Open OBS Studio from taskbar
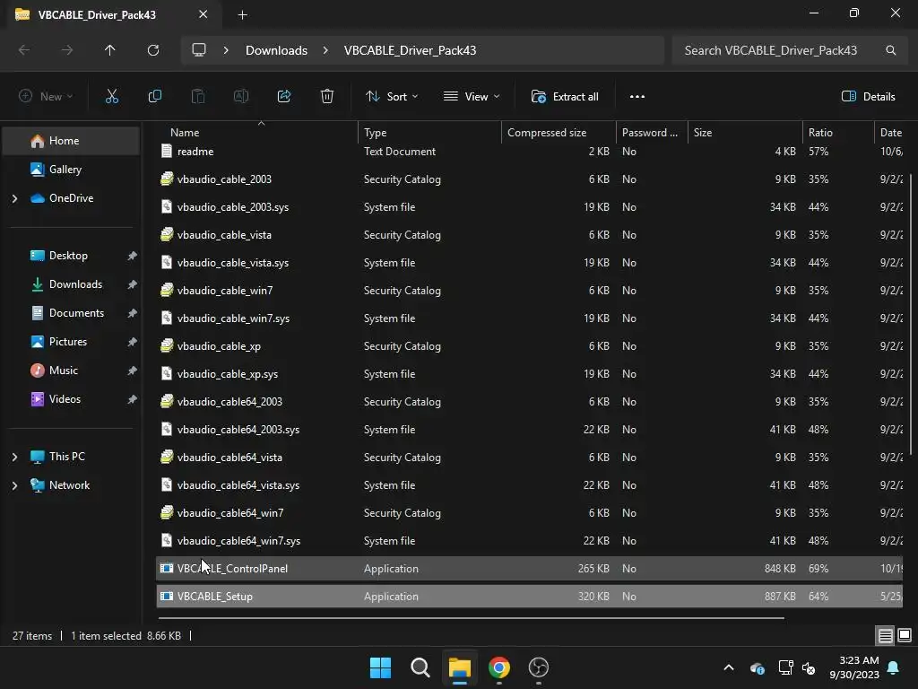 (538, 667)
